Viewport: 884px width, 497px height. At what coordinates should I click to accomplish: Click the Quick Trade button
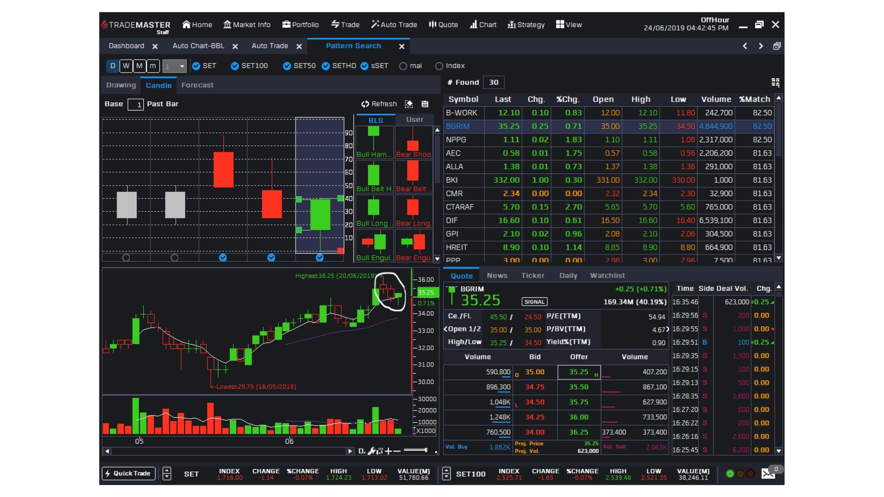pyautogui.click(x=128, y=474)
